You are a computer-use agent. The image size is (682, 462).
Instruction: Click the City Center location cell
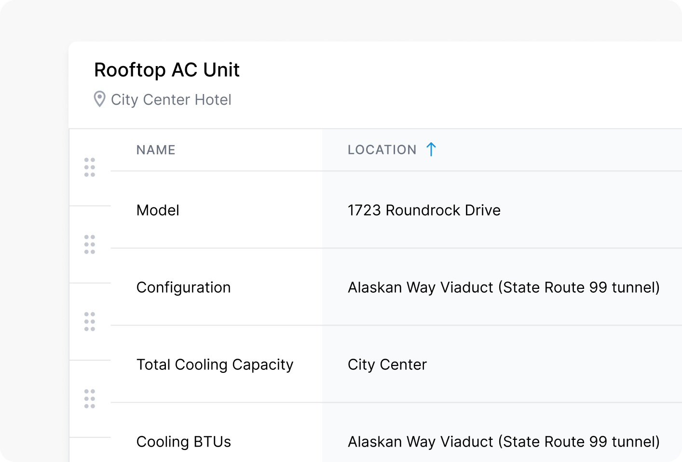coord(387,365)
